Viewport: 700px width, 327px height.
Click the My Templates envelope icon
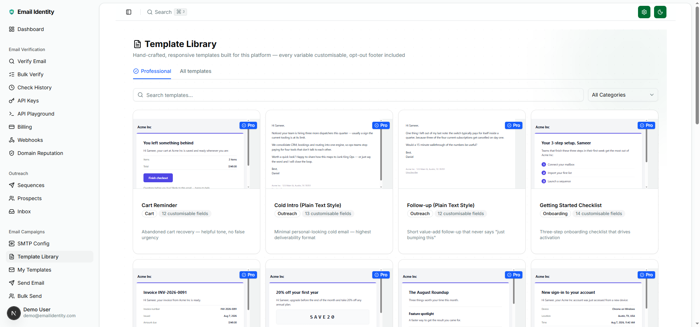coord(12,270)
